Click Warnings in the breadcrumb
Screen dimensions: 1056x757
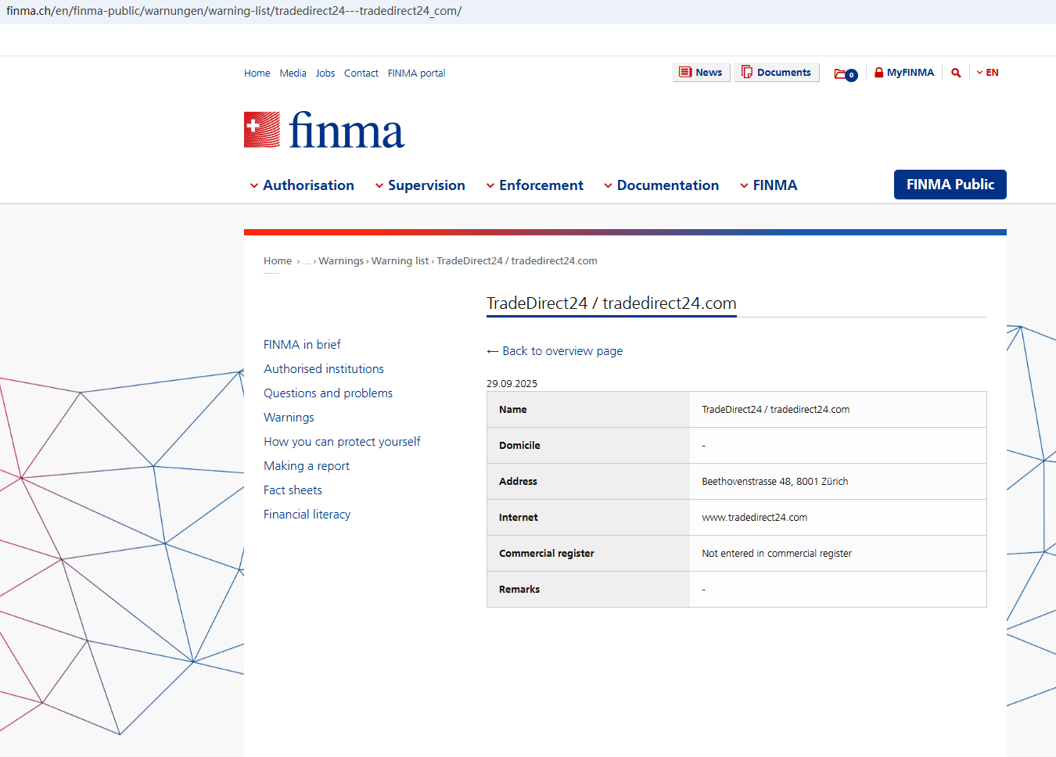[x=341, y=261]
